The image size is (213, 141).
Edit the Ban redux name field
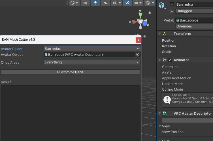pos(194,4)
